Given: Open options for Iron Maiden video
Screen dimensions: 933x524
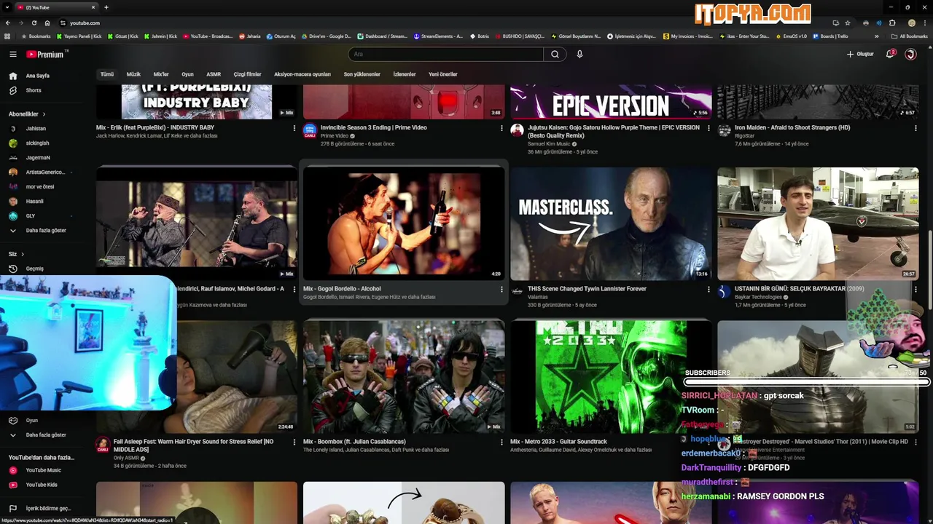Looking at the screenshot, I should pos(916,128).
